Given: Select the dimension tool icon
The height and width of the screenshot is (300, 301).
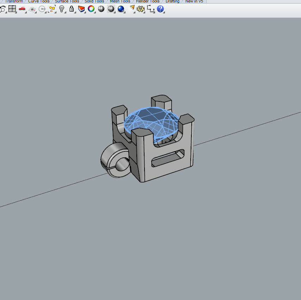Looking at the screenshot, I should 151,9.
